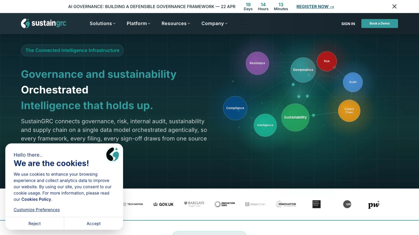419x235 pixels.
Task: Click the Book a Demo button
Action: (x=379, y=23)
